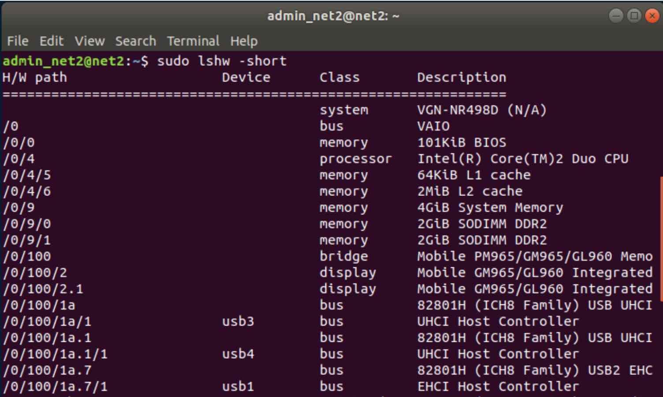Image resolution: width=663 pixels, height=397 pixels.
Task: Click the window title admin_net2@net2: ~
Action: pyautogui.click(x=333, y=16)
